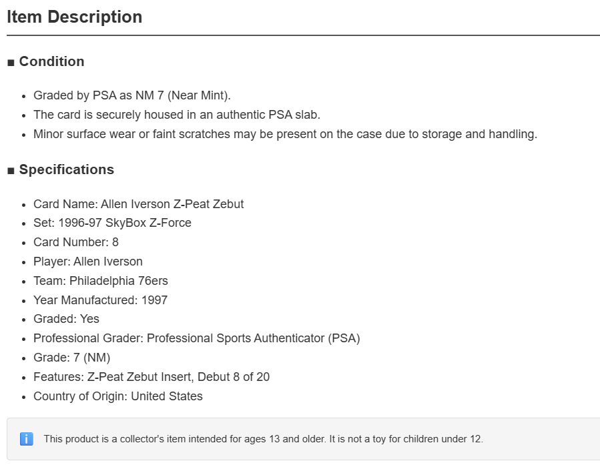Click the authentic PSA slab sentence

click(177, 115)
